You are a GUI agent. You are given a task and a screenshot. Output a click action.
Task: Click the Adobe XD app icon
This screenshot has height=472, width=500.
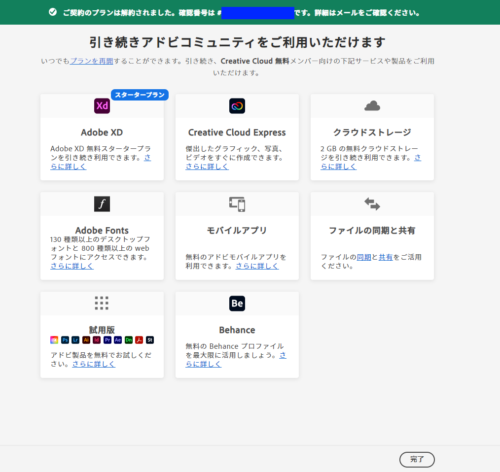click(102, 106)
